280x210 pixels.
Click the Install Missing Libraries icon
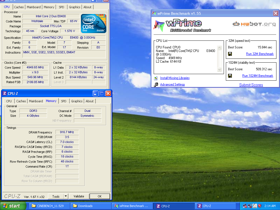156,78
